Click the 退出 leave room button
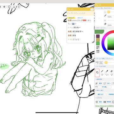This screenshot has width=114, height=114. 100,102
